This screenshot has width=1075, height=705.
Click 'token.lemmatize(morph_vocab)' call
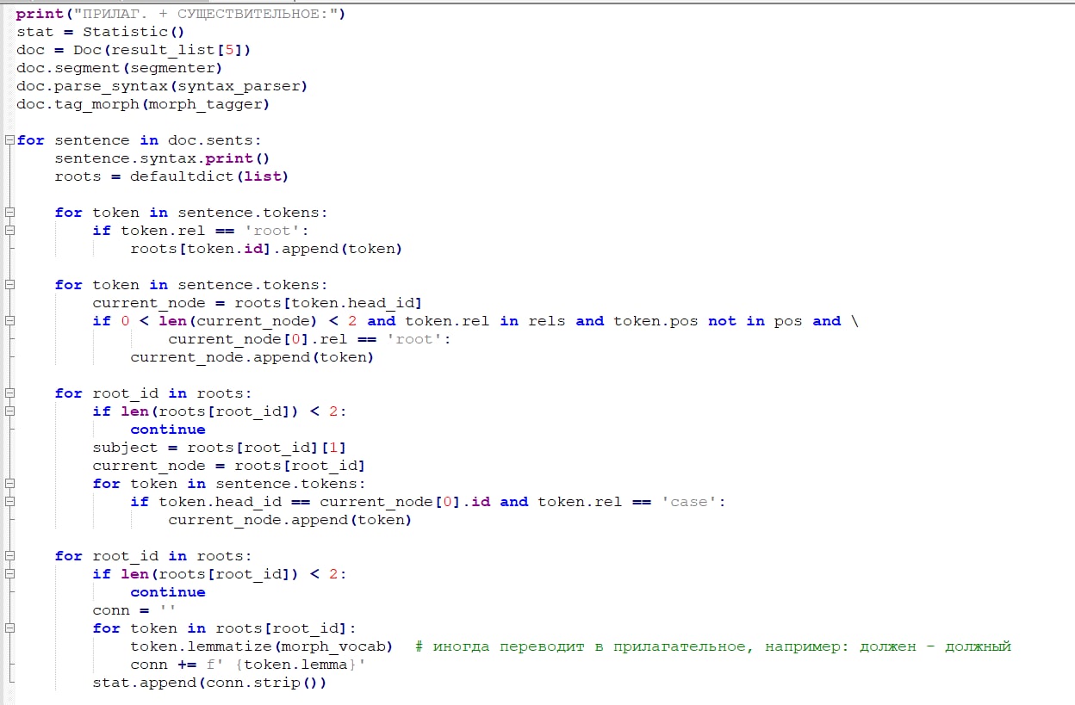[x=261, y=646]
